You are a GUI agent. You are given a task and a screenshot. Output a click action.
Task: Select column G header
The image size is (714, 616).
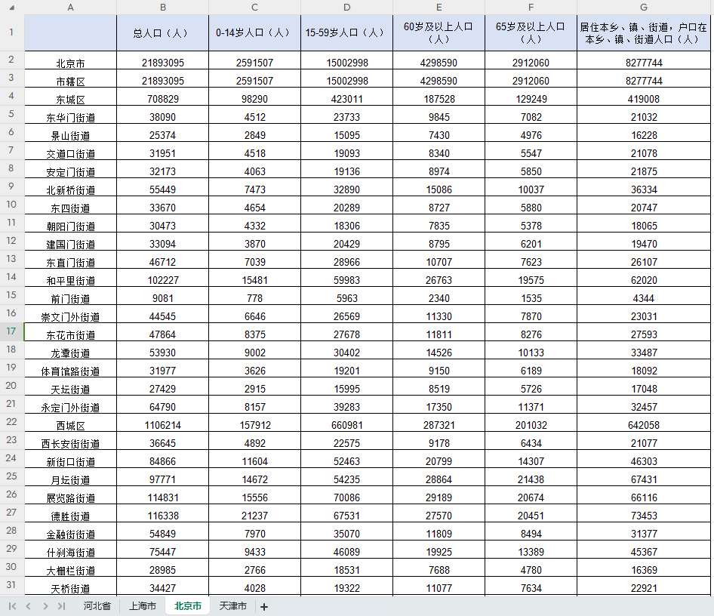(x=644, y=7)
